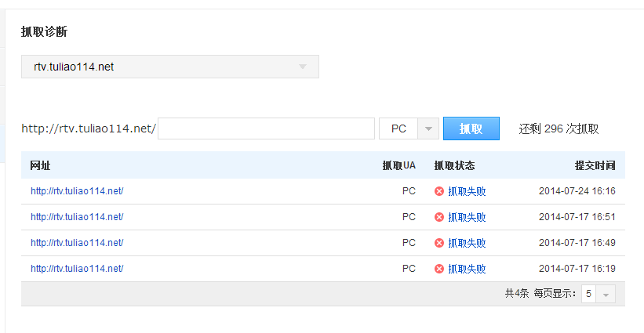
Task: View 抓取失败 details for 2014-07-17 16:49
Action: click(x=467, y=243)
